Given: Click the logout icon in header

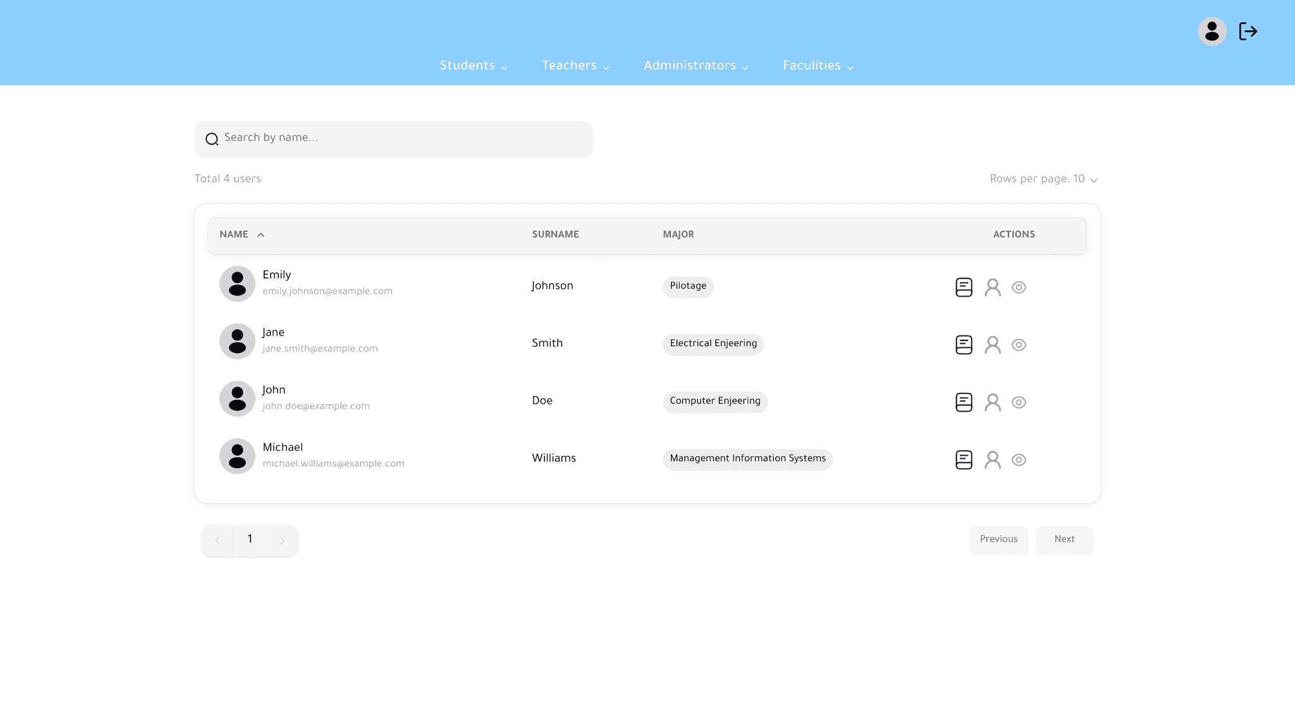Looking at the screenshot, I should 1248,32.
